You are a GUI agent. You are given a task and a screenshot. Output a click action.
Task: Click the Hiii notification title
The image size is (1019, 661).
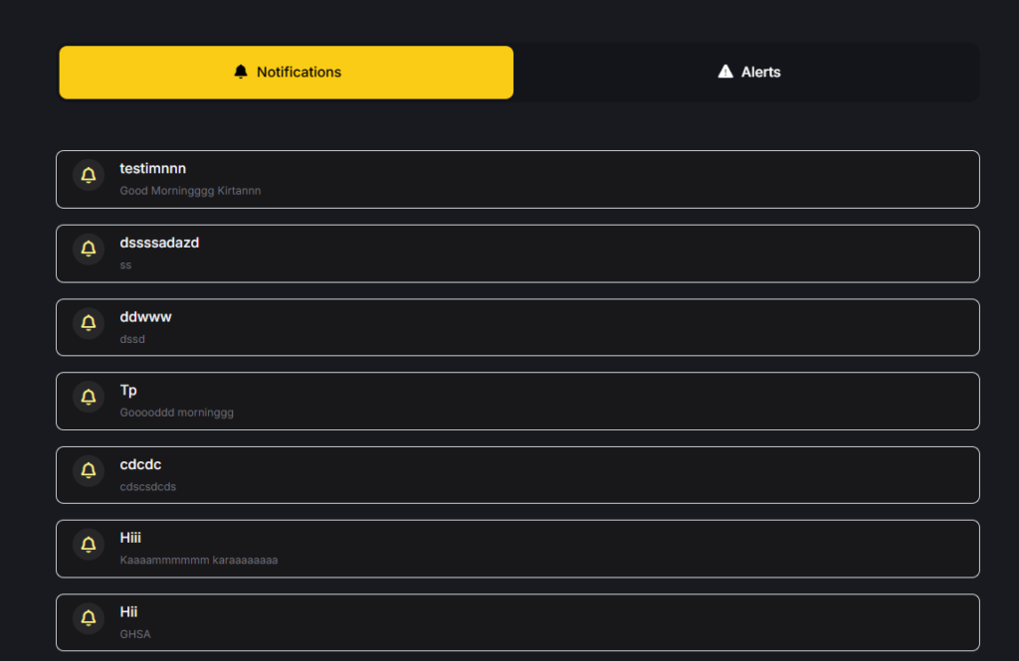(130, 538)
